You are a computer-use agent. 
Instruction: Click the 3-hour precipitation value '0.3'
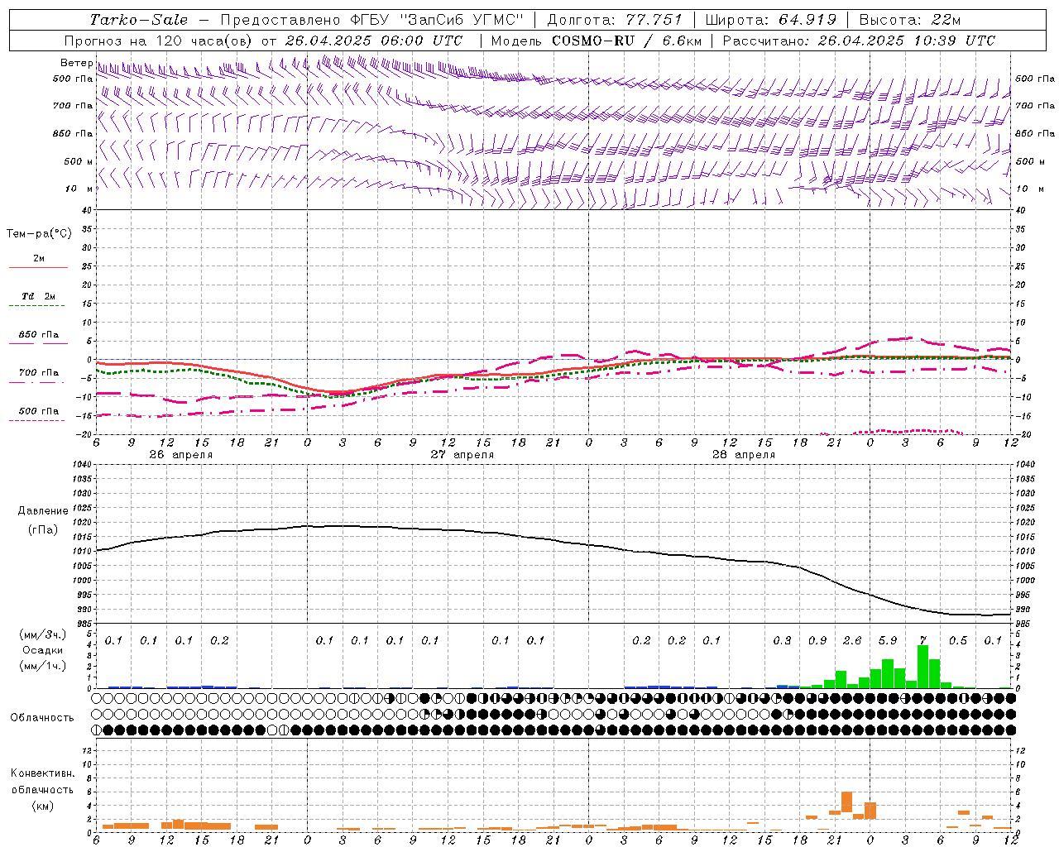tap(782, 641)
